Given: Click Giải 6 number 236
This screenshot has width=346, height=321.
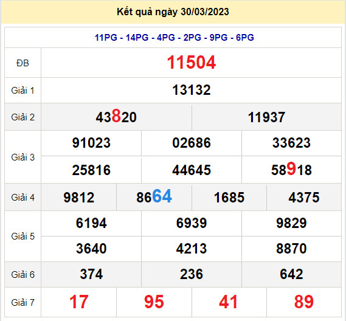Looking at the screenshot, I should pyautogui.click(x=192, y=274).
